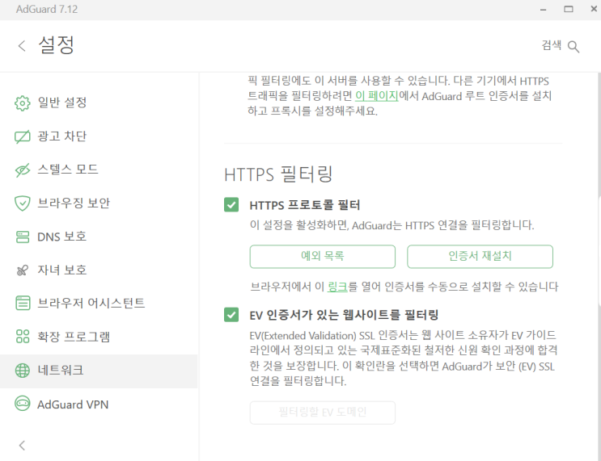
Task: Open the 광고 차단 section
Action: click(99, 136)
